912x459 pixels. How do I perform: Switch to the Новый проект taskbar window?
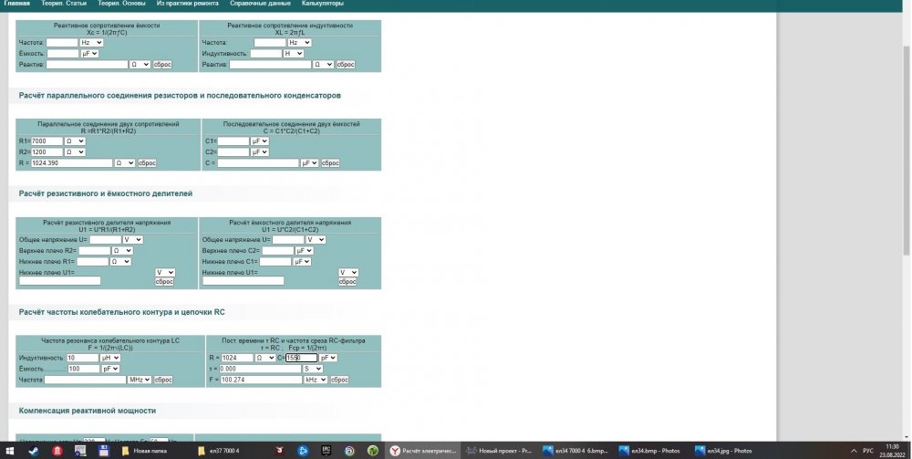[x=503, y=451]
